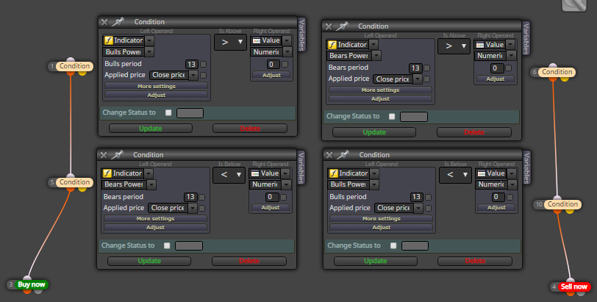Click Update in the Bulls Power Is Below panel
The width and height of the screenshot is (597, 302).
(376, 261)
